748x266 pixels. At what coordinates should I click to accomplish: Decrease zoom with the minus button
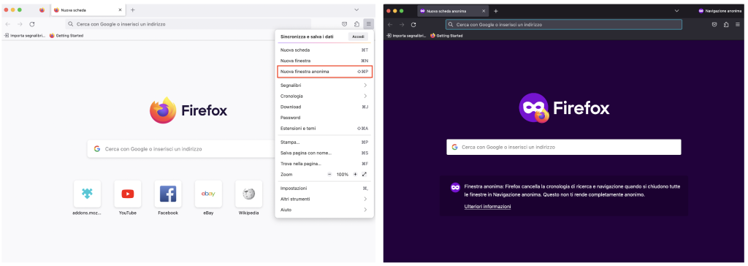pos(329,175)
